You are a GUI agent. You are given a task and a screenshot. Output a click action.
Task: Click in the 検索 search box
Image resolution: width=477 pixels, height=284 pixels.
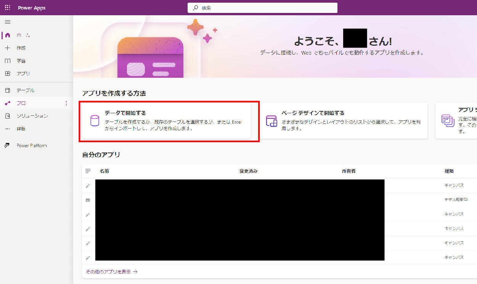262,8
